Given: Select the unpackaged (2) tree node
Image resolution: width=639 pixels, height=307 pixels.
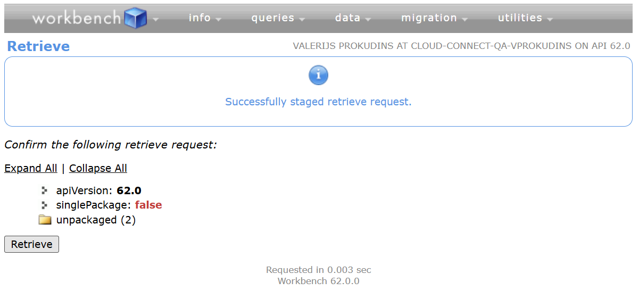Looking at the screenshot, I should pos(96,220).
